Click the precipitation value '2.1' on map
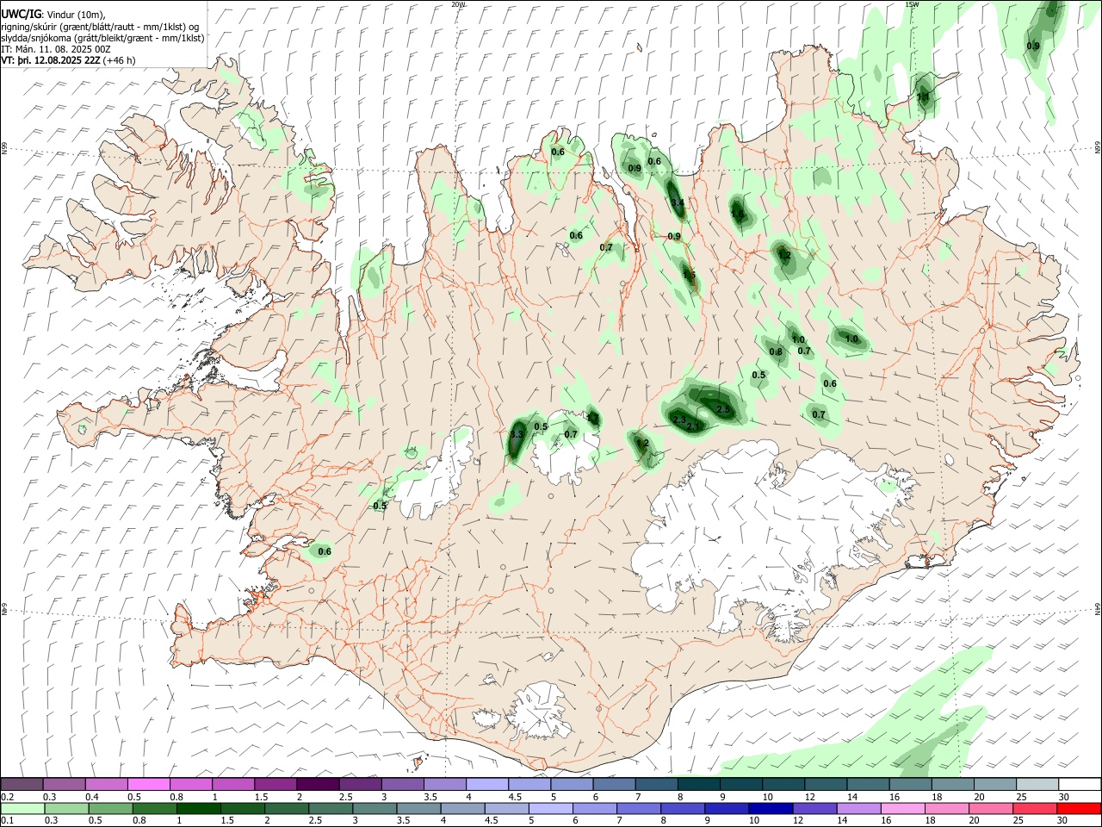Screen dimensions: 1102x827 coord(695,427)
